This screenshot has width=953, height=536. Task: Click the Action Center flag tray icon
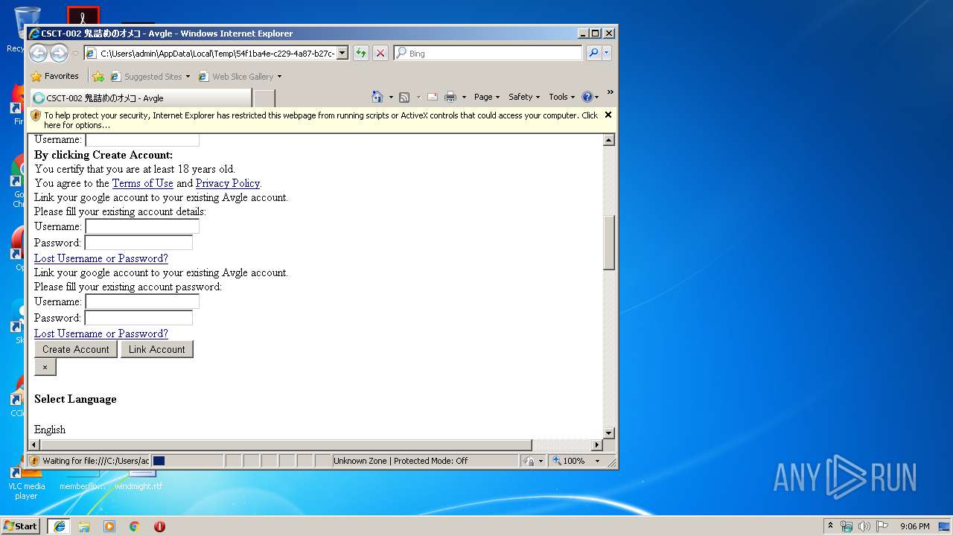tap(882, 526)
